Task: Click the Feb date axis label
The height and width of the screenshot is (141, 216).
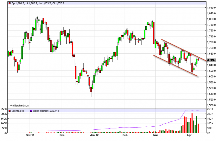Action: (x=125, y=135)
